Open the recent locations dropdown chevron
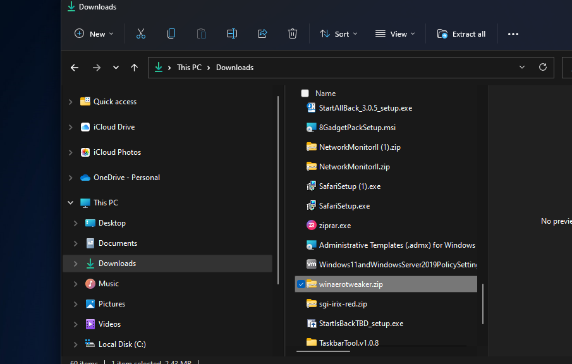 coord(116,68)
